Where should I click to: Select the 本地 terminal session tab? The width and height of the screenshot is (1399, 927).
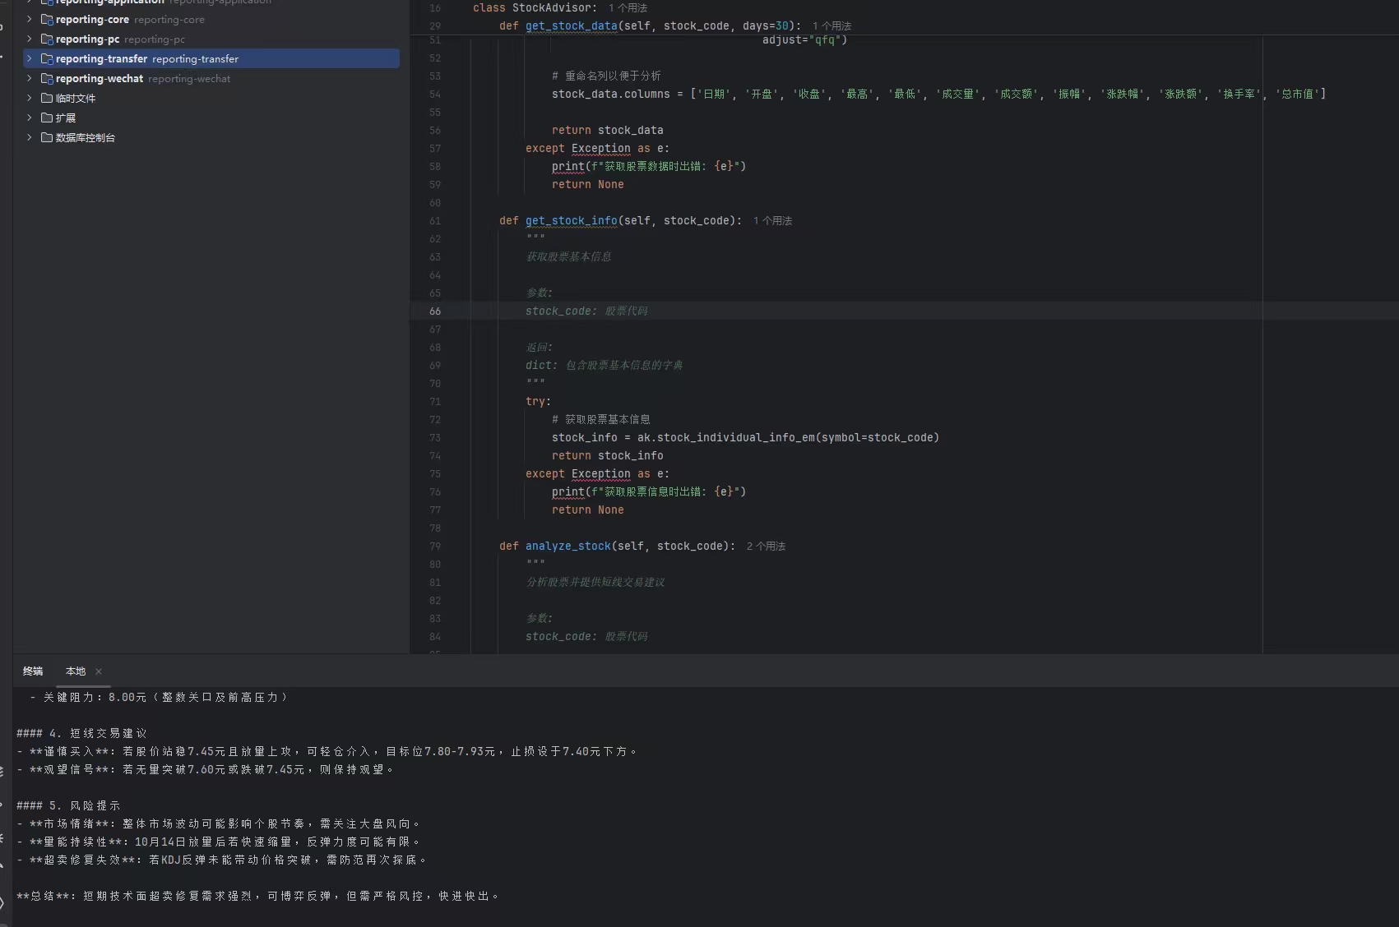tap(76, 671)
